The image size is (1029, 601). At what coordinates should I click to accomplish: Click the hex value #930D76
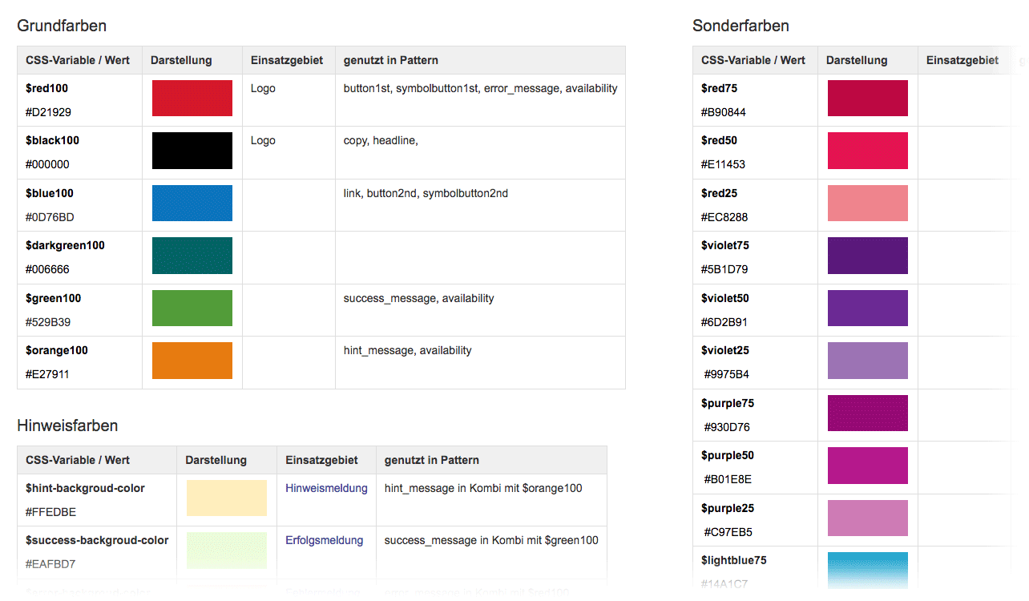727,427
